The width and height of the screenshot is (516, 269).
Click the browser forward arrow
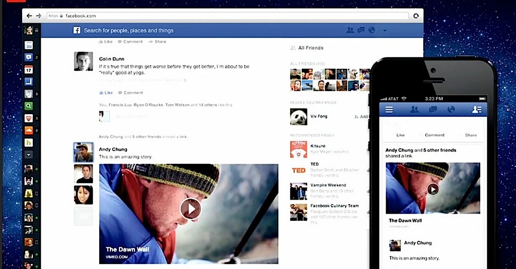(39, 16)
